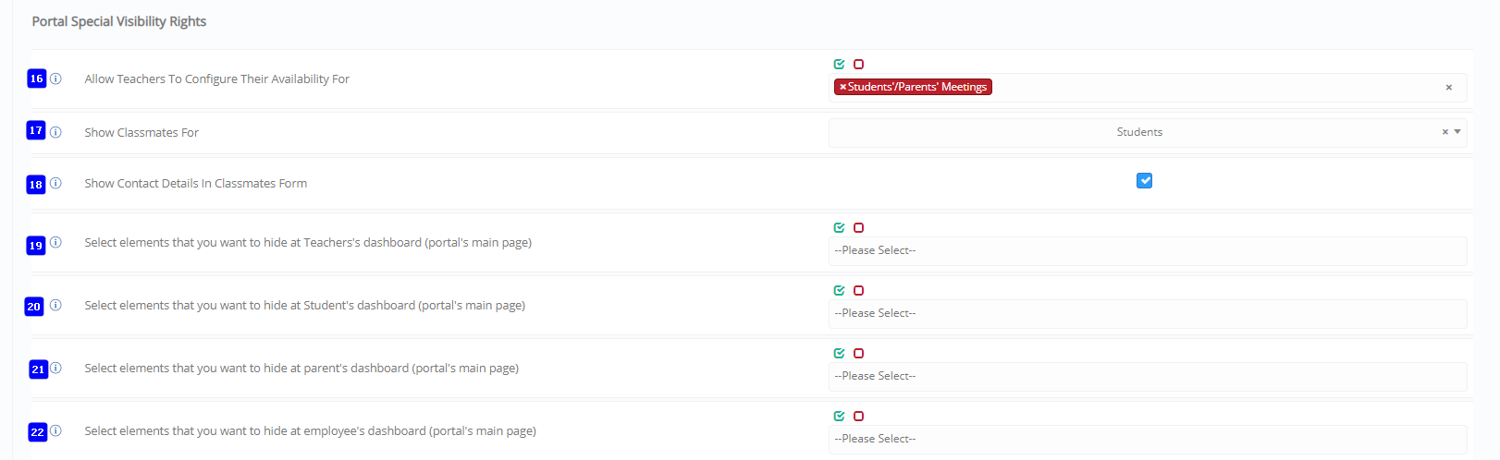1500x460 pixels.
Task: Open Student's dashboard hide elements dropdown
Action: click(x=1148, y=313)
